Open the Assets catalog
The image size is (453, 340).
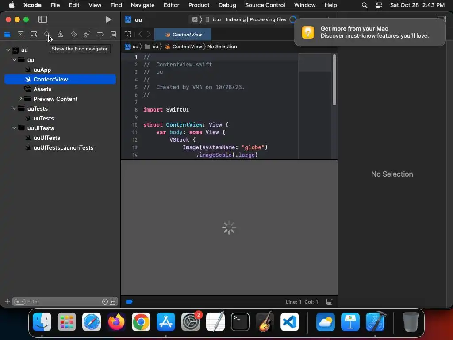[x=42, y=89]
